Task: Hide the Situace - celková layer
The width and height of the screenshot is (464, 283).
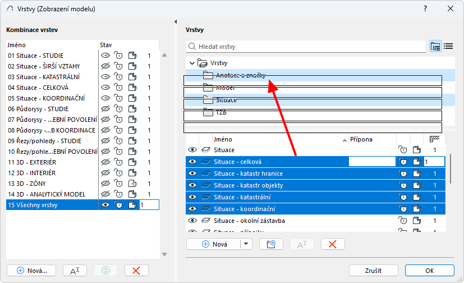Action: [192, 162]
